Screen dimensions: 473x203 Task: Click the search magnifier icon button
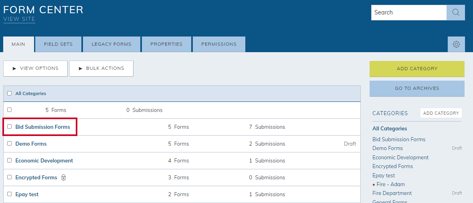point(455,12)
